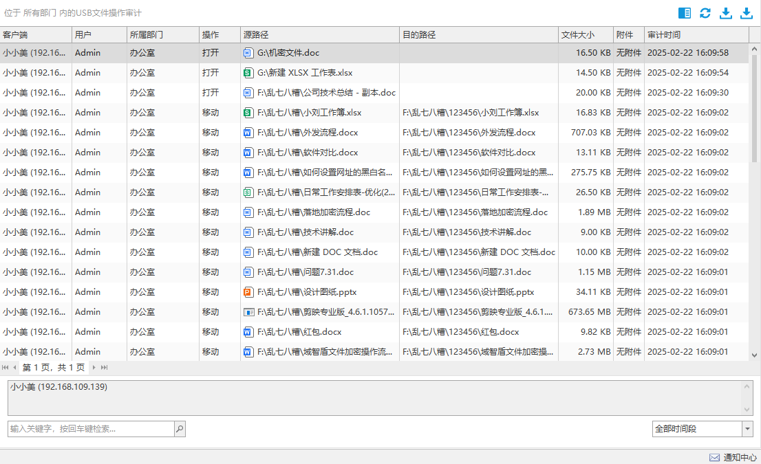The image size is (761, 464).
Task: Open the 通知中心 envelope icon
Action: (714, 457)
